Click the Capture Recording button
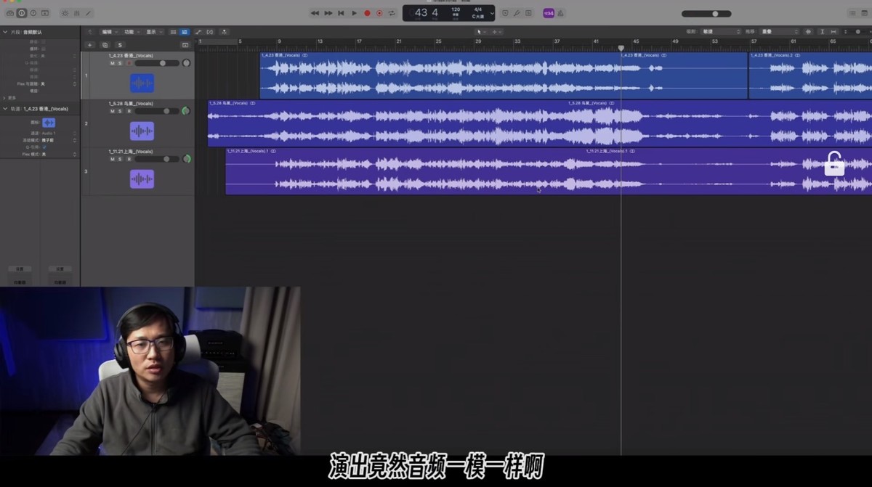 pyautogui.click(x=379, y=13)
